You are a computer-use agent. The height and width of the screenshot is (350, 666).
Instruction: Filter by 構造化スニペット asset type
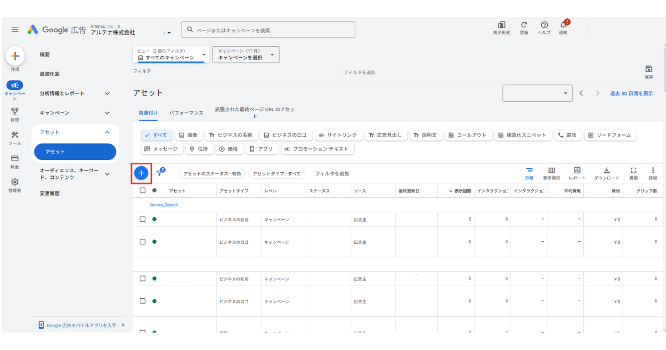coord(523,135)
